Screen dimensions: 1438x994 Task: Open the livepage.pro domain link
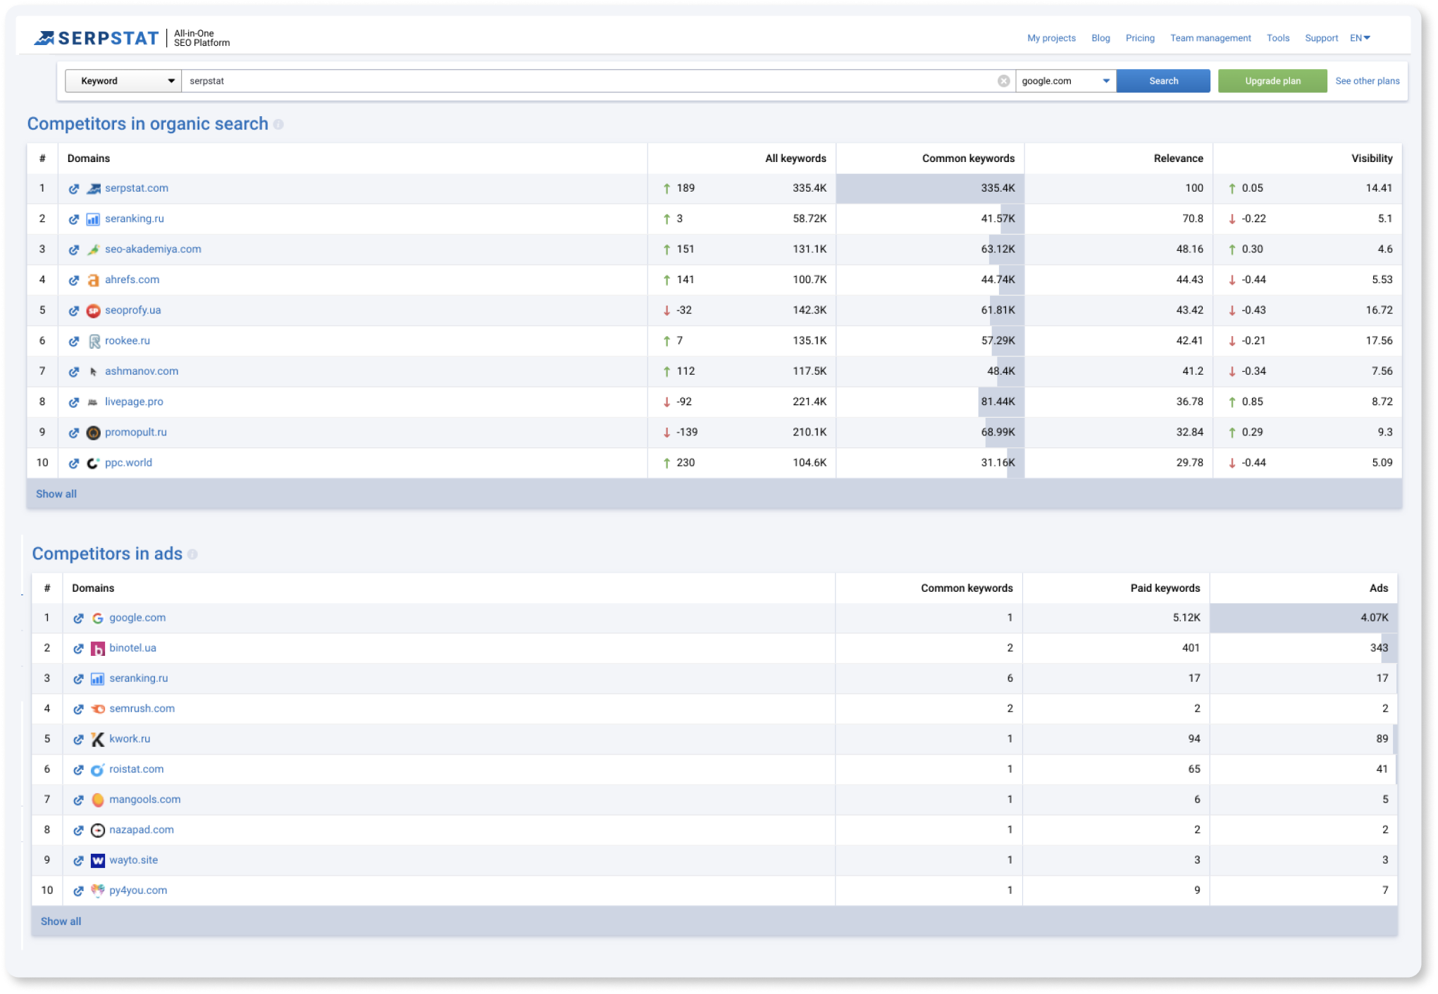[134, 402]
